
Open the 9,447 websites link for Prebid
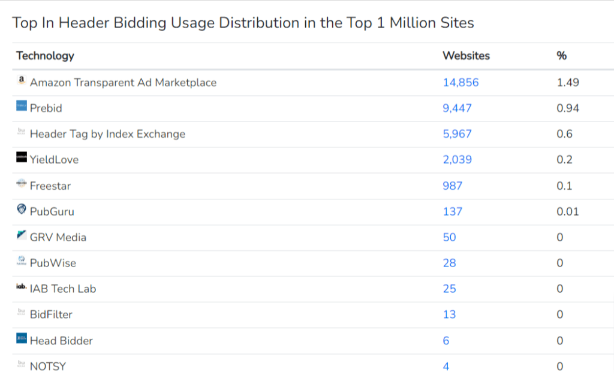pyautogui.click(x=457, y=108)
